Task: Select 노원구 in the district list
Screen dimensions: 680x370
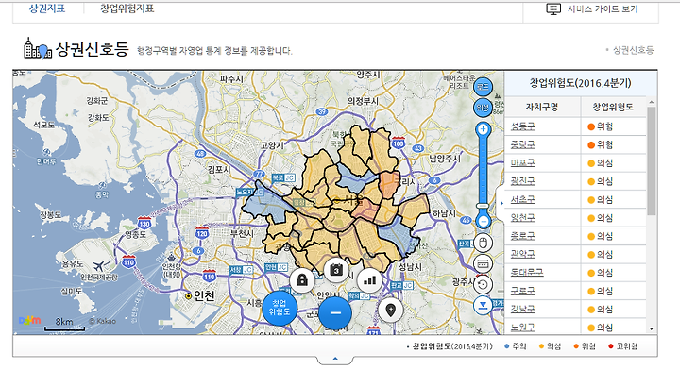Action: 522,328
